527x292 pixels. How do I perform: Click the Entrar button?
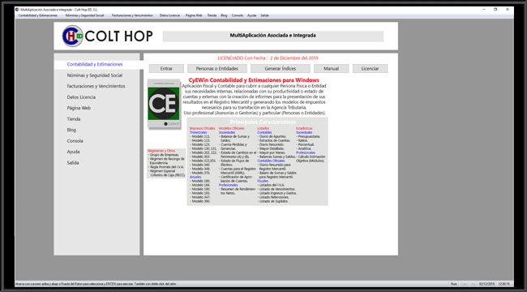(x=166, y=69)
